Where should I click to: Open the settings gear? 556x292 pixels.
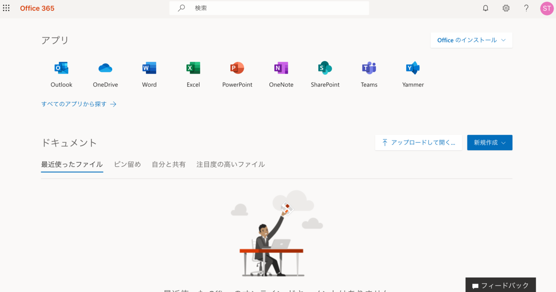[x=506, y=8]
